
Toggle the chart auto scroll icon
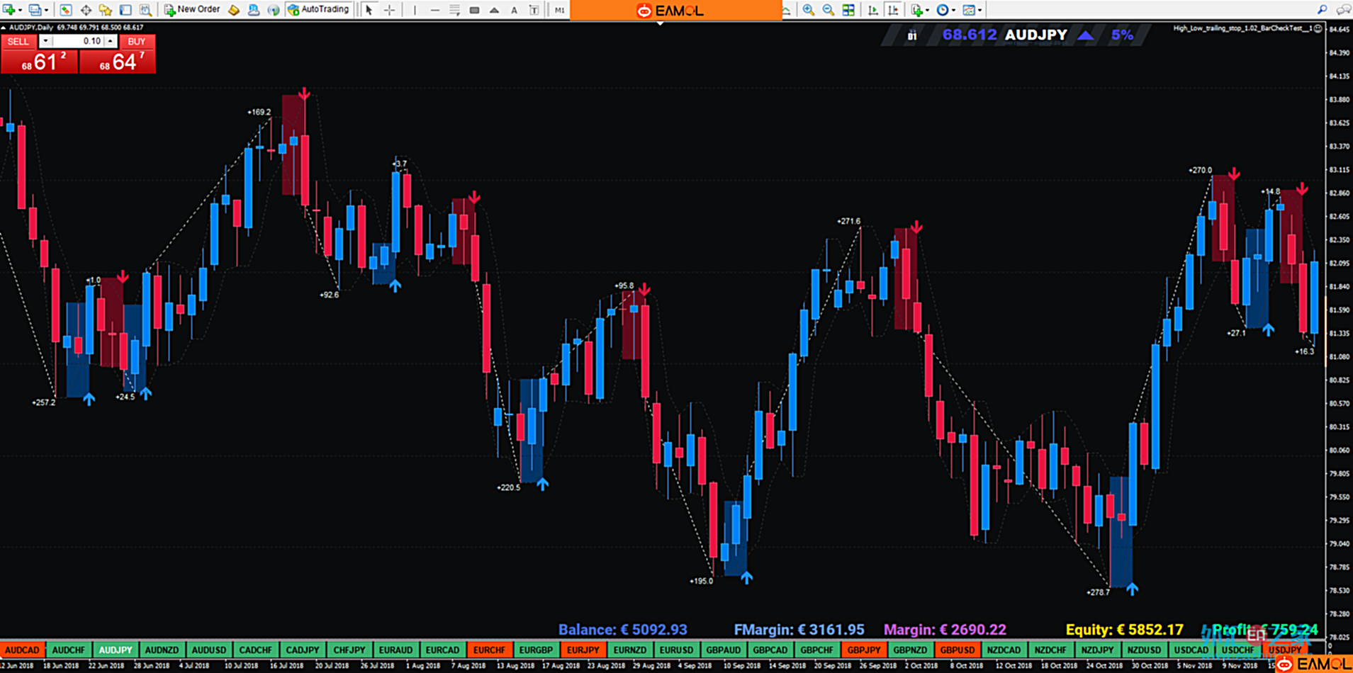(x=873, y=10)
